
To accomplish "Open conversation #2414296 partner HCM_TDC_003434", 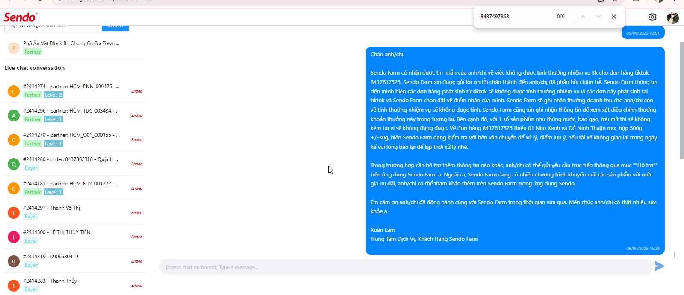I will (75, 115).
